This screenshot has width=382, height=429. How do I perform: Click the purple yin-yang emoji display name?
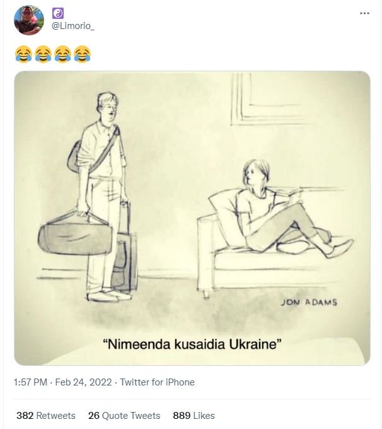(x=58, y=13)
